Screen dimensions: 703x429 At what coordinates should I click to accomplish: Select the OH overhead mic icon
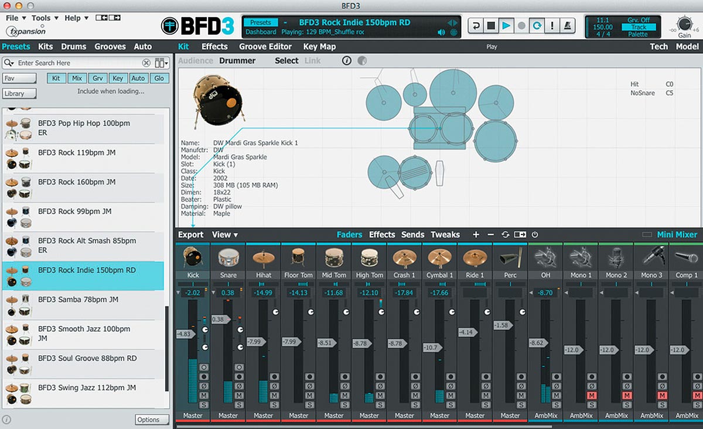click(545, 257)
